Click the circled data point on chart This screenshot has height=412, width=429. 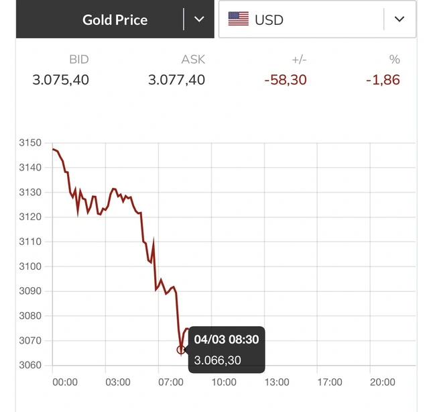pyautogui.click(x=181, y=350)
